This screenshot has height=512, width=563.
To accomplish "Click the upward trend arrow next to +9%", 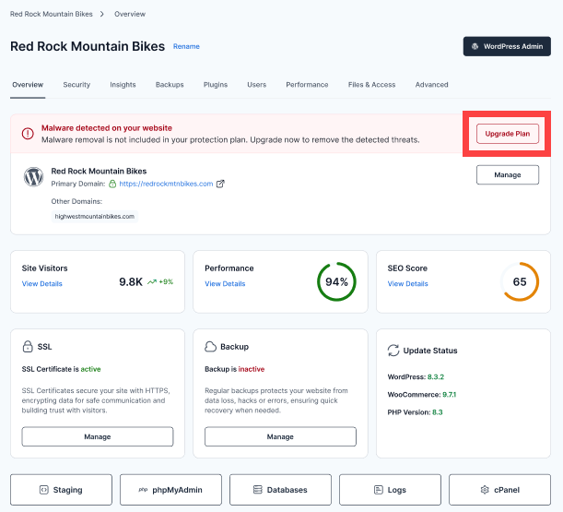I will tap(152, 282).
